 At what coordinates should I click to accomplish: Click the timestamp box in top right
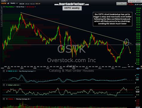pyautogui.click(x=135, y=1)
